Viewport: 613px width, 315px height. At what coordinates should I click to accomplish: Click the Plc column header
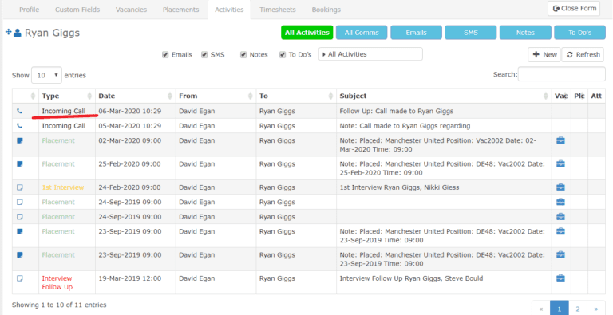(579, 96)
